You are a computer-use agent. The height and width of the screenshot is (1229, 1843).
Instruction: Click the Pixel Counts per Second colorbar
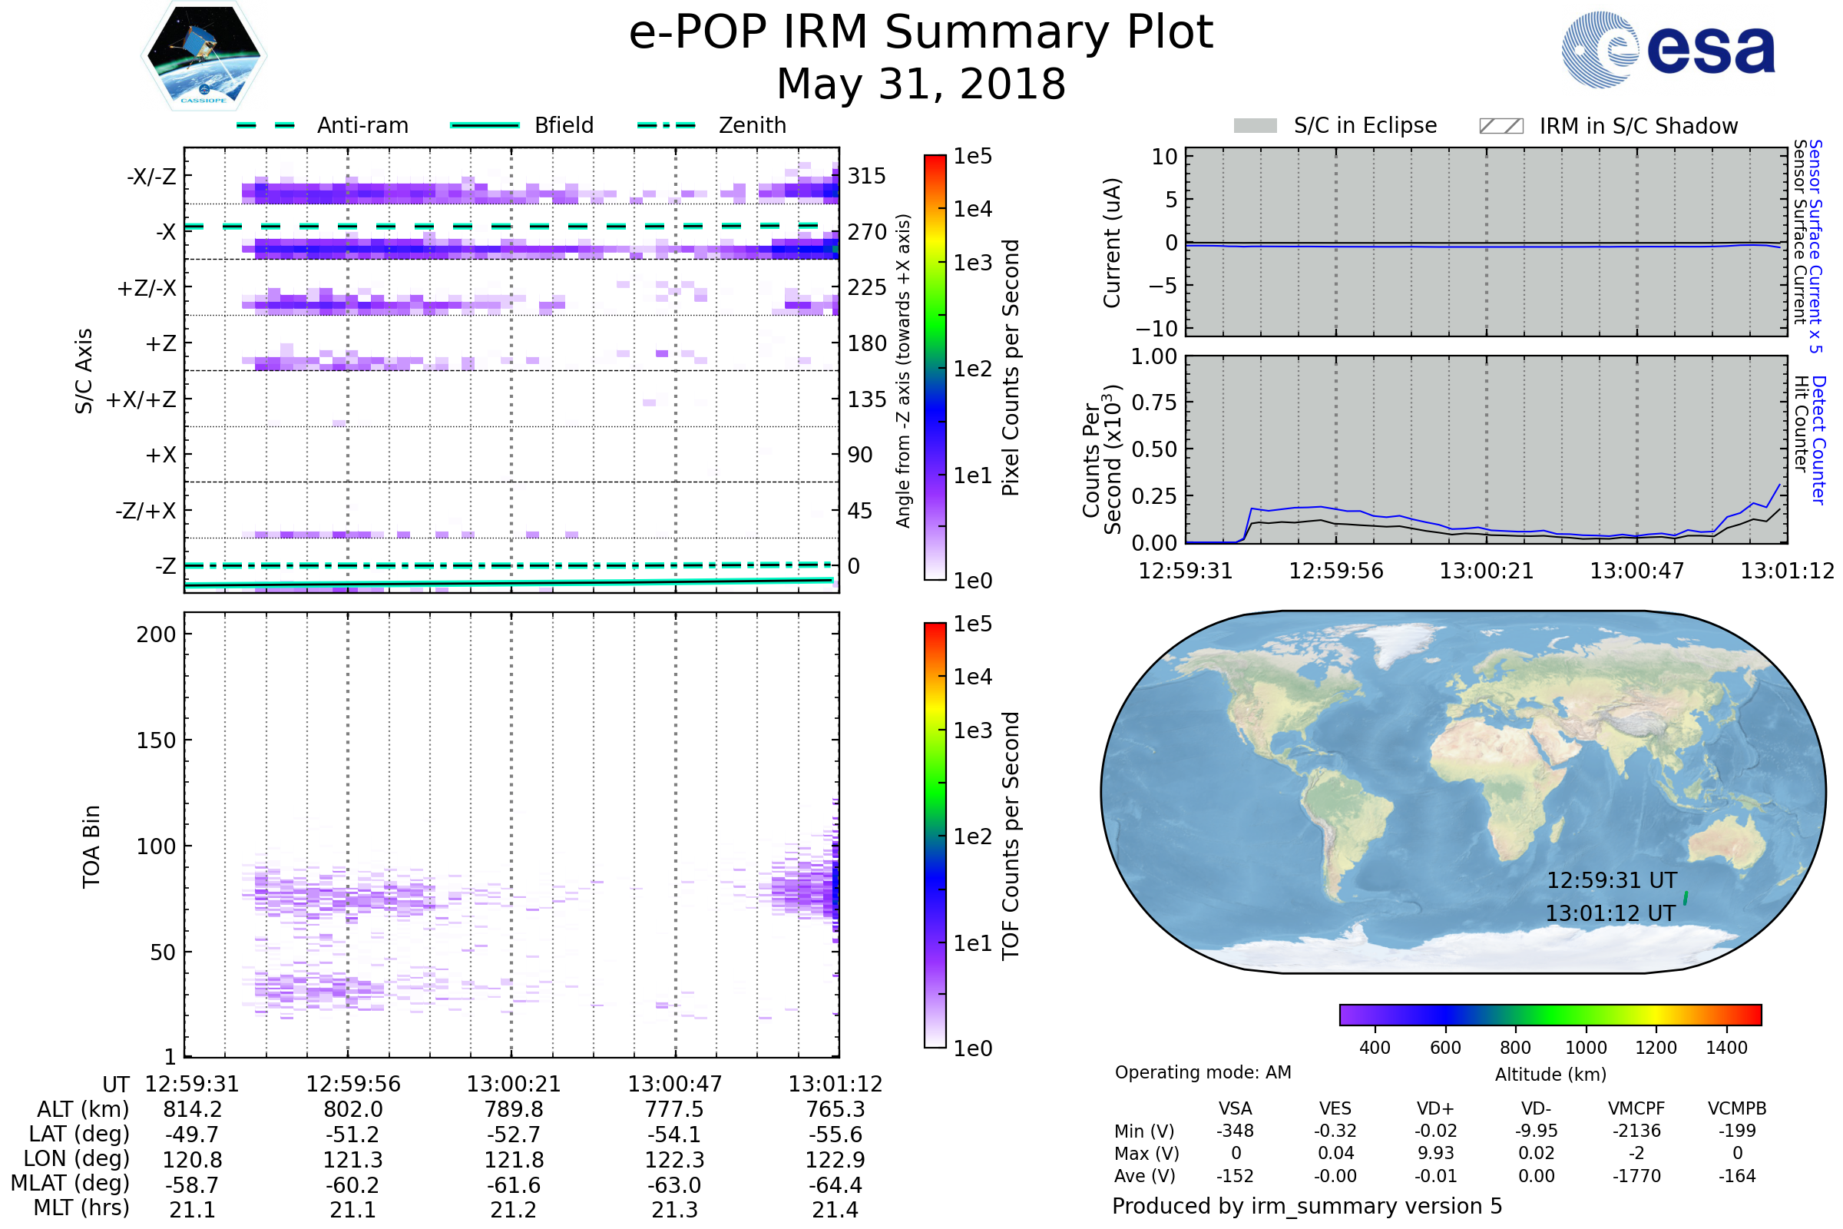935,368
